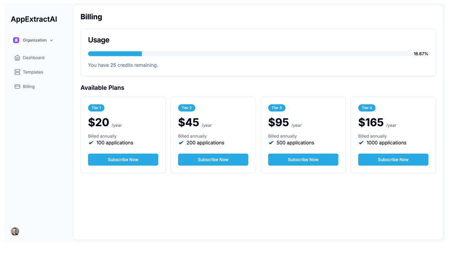Click checkmark beside 200 applications
Viewport: 450px width, 253px height.
(x=181, y=143)
